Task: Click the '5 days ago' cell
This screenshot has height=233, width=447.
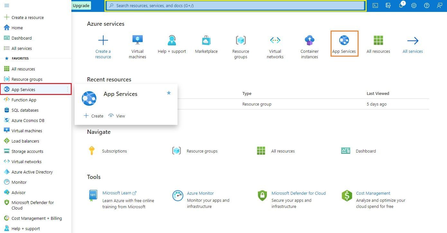Action: (x=377, y=104)
